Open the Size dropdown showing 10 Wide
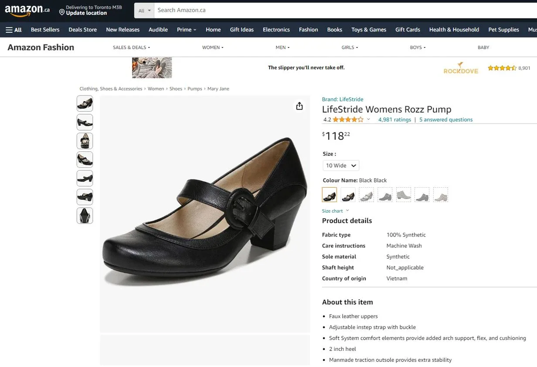 [x=340, y=165]
